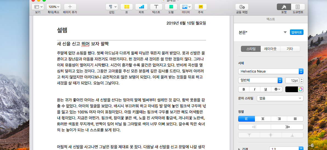Toggle italic formatting with I button
The image size is (327, 150).
255,89
